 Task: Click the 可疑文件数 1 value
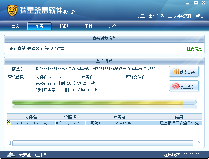[x=137, y=77]
